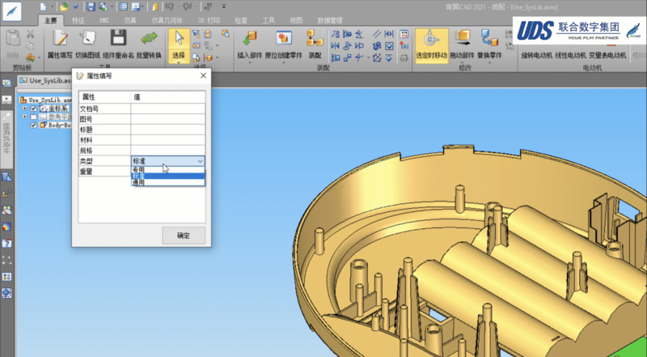Click the 切换图纸 ribbon tool
This screenshot has width=647, height=357.
click(87, 45)
